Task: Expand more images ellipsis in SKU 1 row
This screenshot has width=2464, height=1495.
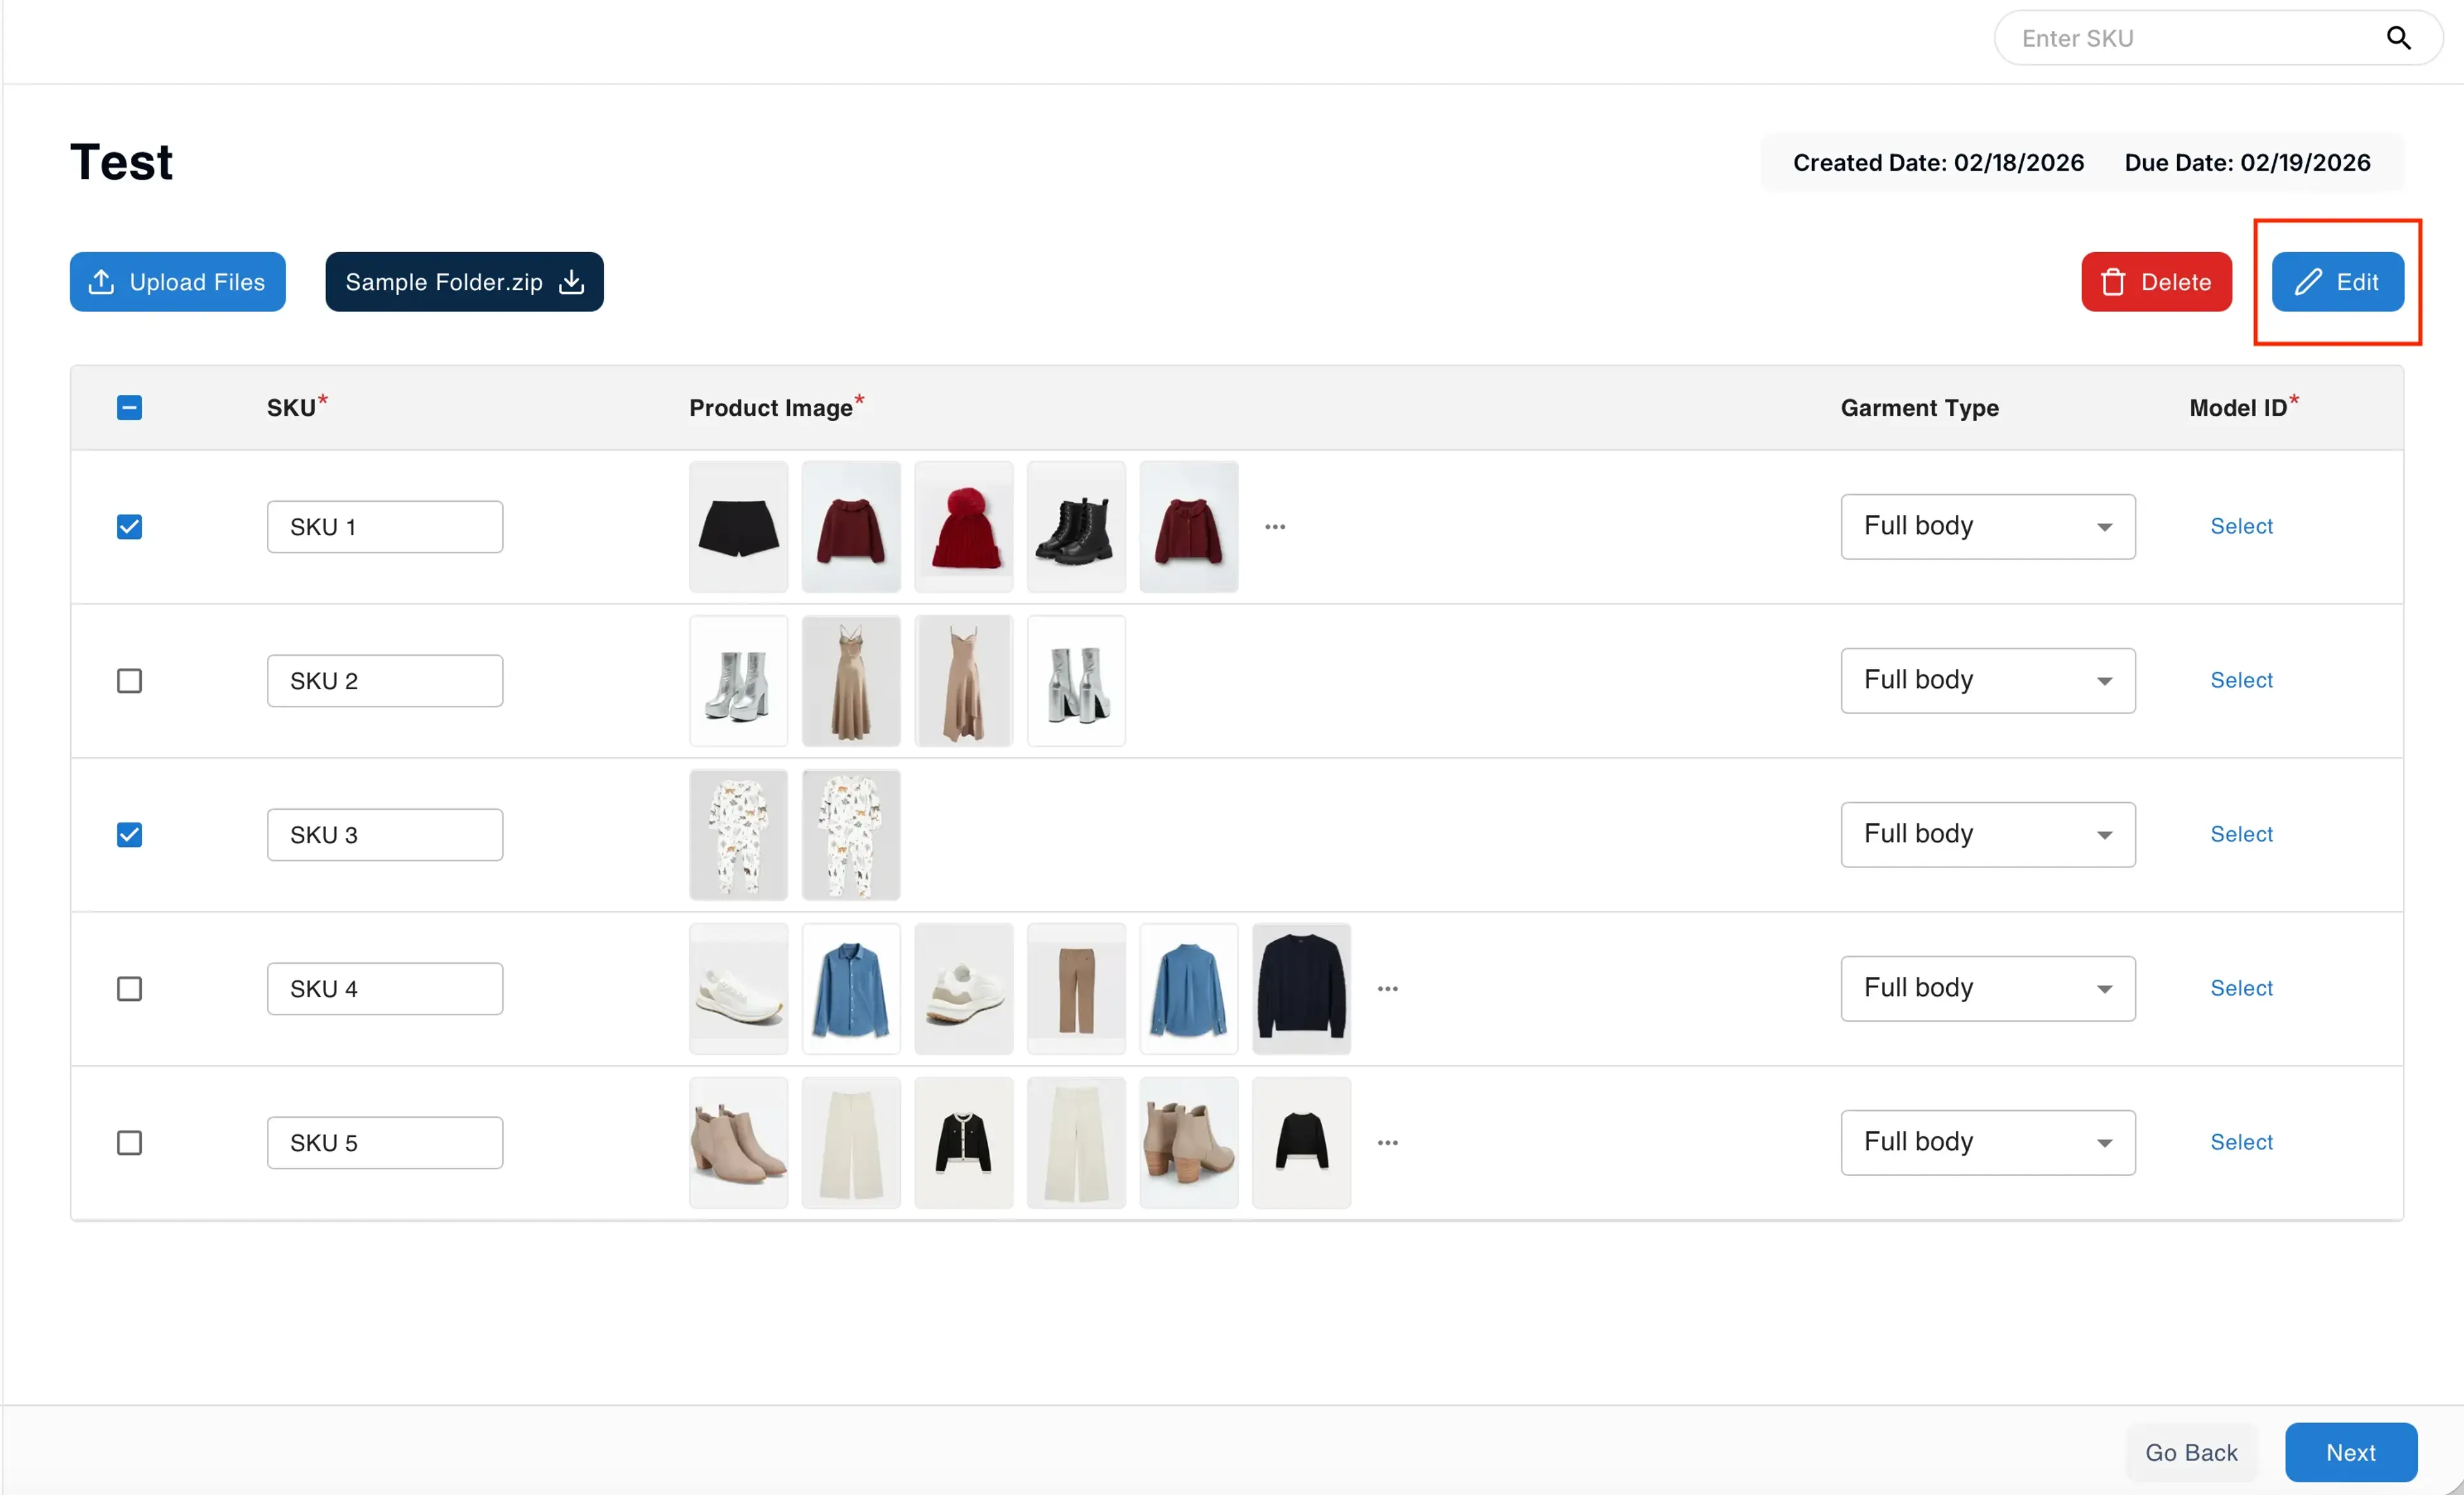Action: click(1275, 527)
